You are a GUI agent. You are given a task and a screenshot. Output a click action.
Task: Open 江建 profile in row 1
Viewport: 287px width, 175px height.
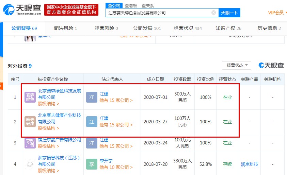(104, 94)
